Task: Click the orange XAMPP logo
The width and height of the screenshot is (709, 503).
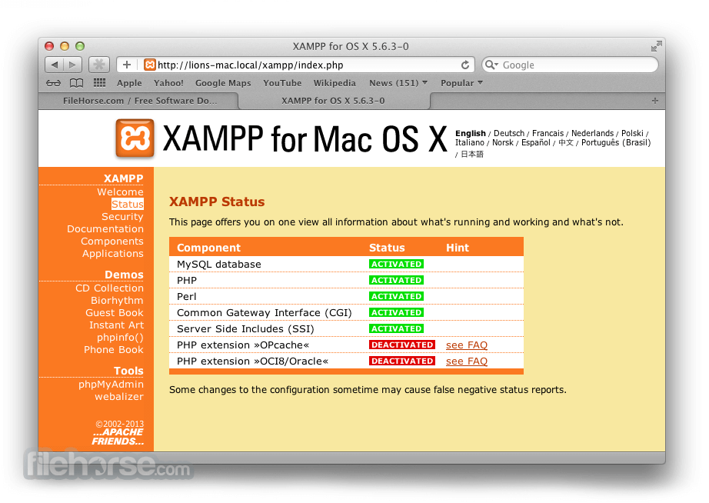Action: [x=135, y=138]
